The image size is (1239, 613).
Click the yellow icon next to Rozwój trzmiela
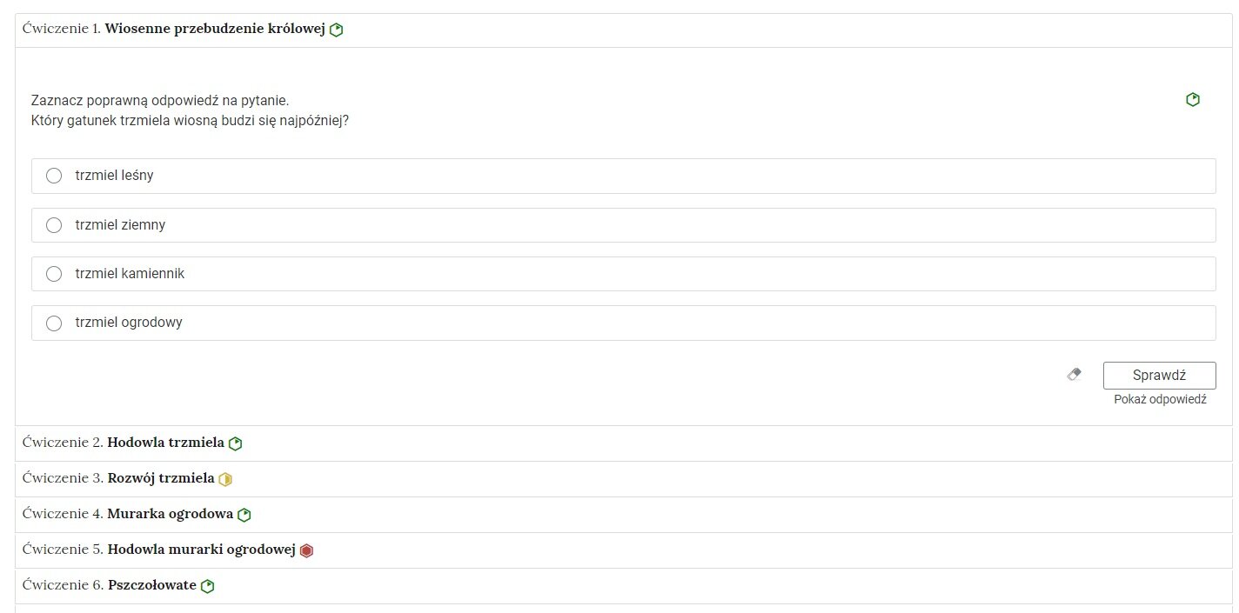[x=225, y=479]
